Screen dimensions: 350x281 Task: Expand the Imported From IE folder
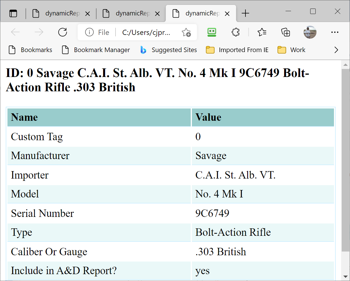(237, 50)
